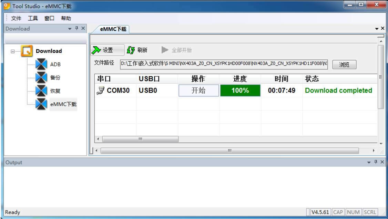Open the 文件 menu
Screen dimensions: 388x219
[x=16, y=18]
